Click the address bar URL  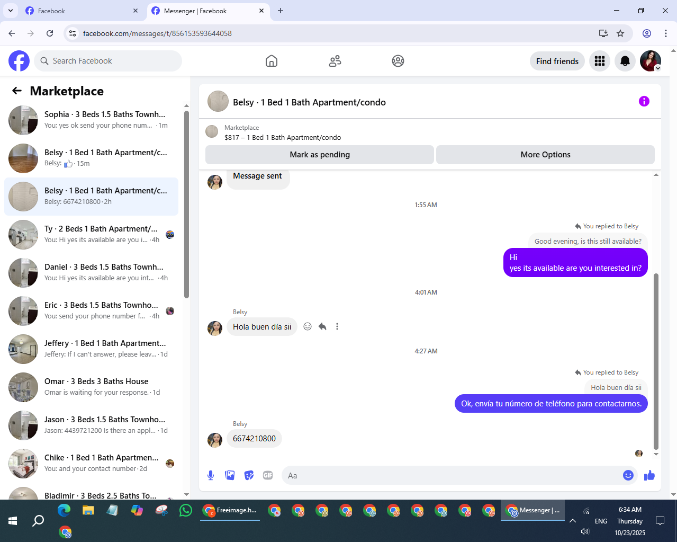pyautogui.click(x=157, y=33)
